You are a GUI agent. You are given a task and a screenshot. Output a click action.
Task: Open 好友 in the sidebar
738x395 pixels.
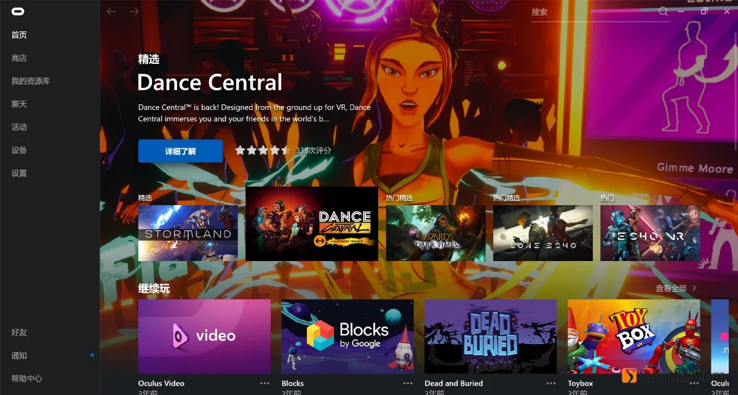19,332
